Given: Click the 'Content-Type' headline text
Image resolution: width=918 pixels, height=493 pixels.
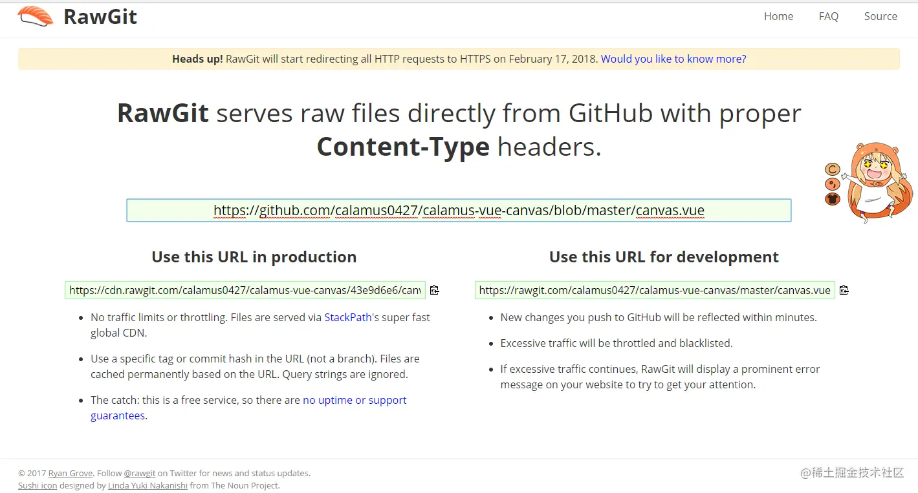Looking at the screenshot, I should (403, 147).
